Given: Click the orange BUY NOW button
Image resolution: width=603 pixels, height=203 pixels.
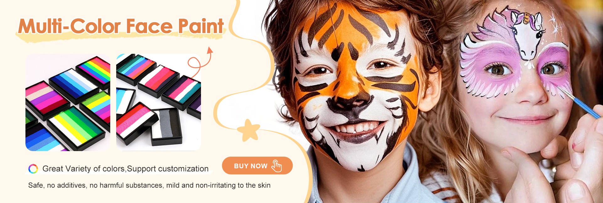Looking at the screenshot, I should (257, 165).
